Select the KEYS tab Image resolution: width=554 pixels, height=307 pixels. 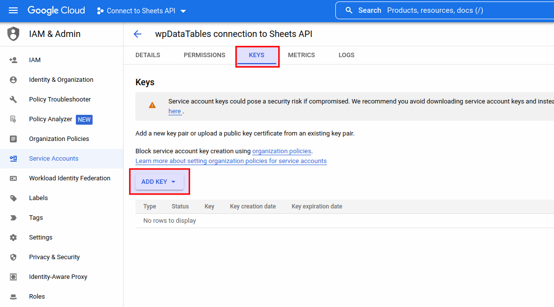[257, 55]
